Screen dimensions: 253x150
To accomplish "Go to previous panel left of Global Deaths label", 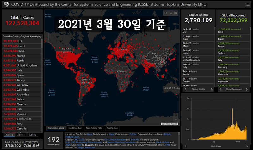I will (185, 89).
